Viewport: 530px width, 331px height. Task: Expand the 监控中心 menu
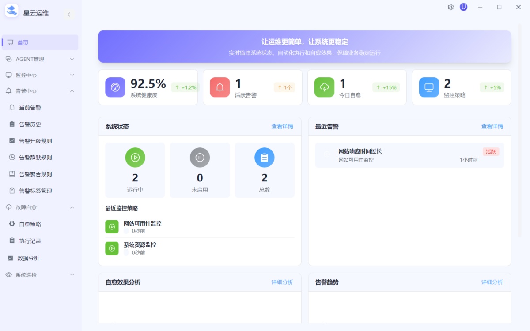(40, 75)
